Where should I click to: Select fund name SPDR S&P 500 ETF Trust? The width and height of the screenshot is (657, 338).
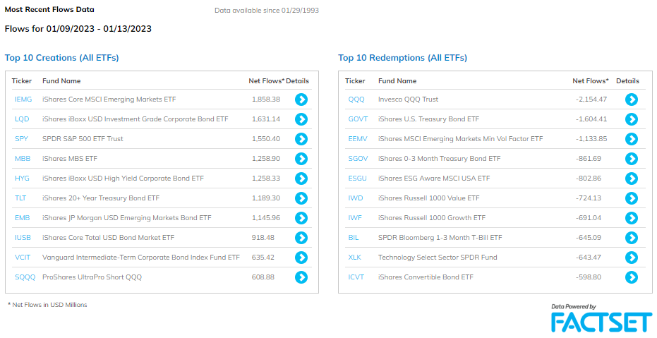(83, 138)
